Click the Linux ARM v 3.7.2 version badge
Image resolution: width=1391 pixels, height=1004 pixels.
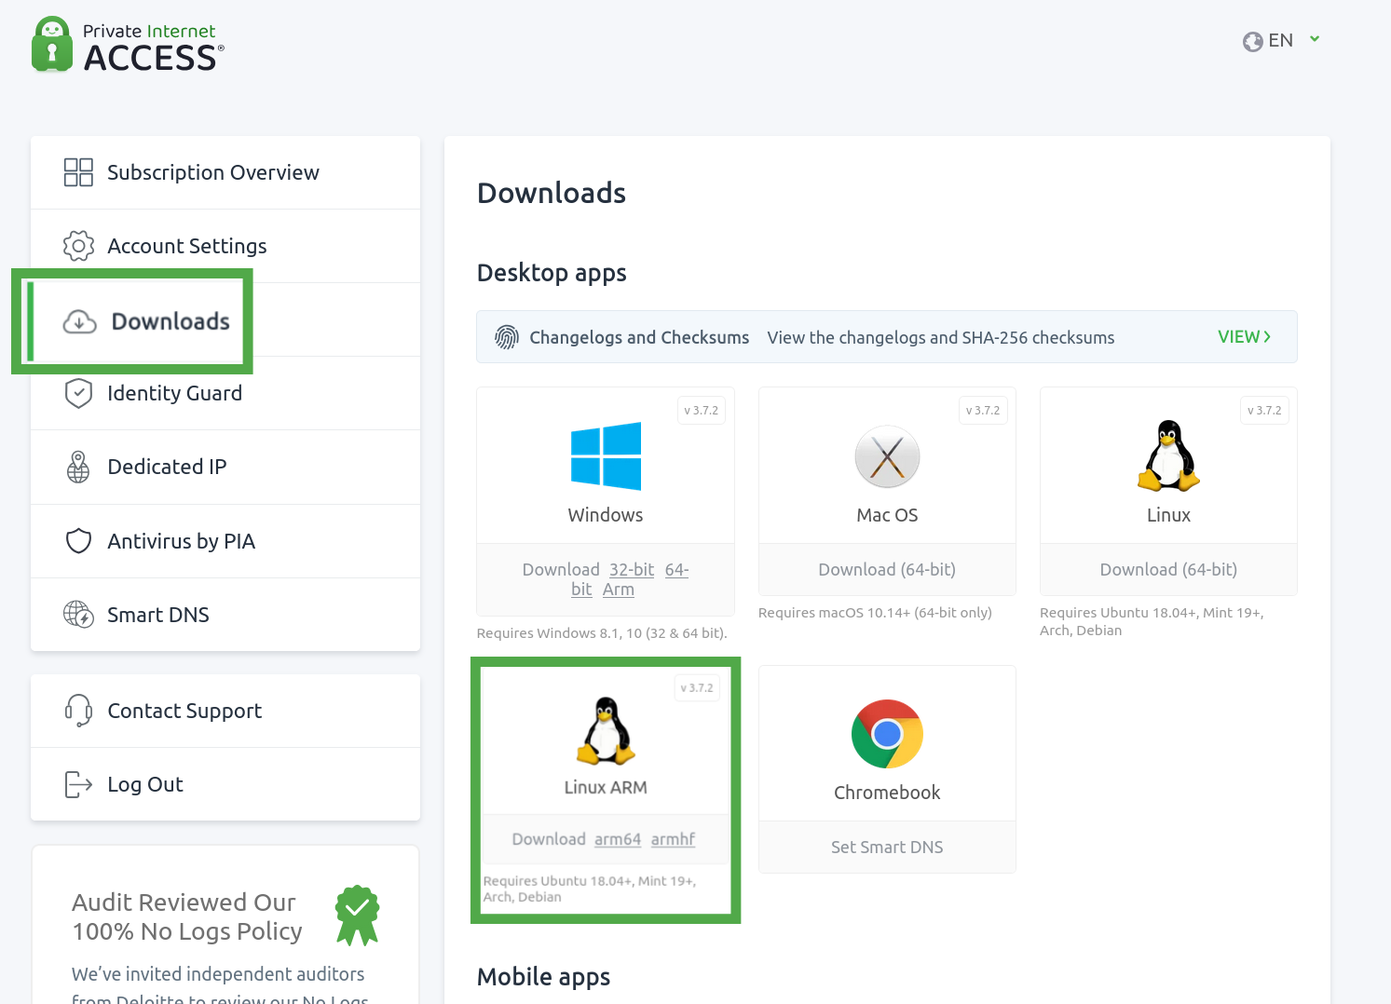click(x=696, y=688)
